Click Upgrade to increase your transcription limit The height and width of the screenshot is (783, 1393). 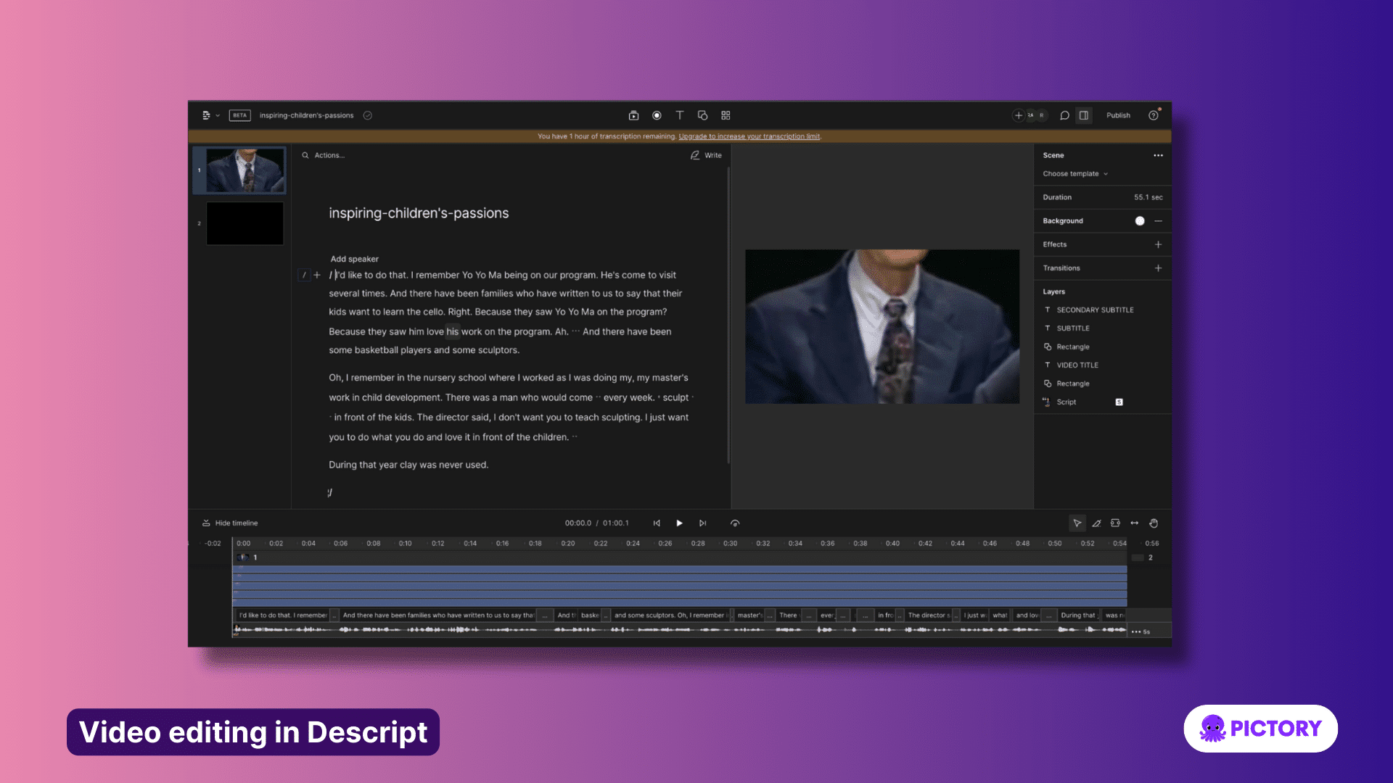tap(749, 136)
